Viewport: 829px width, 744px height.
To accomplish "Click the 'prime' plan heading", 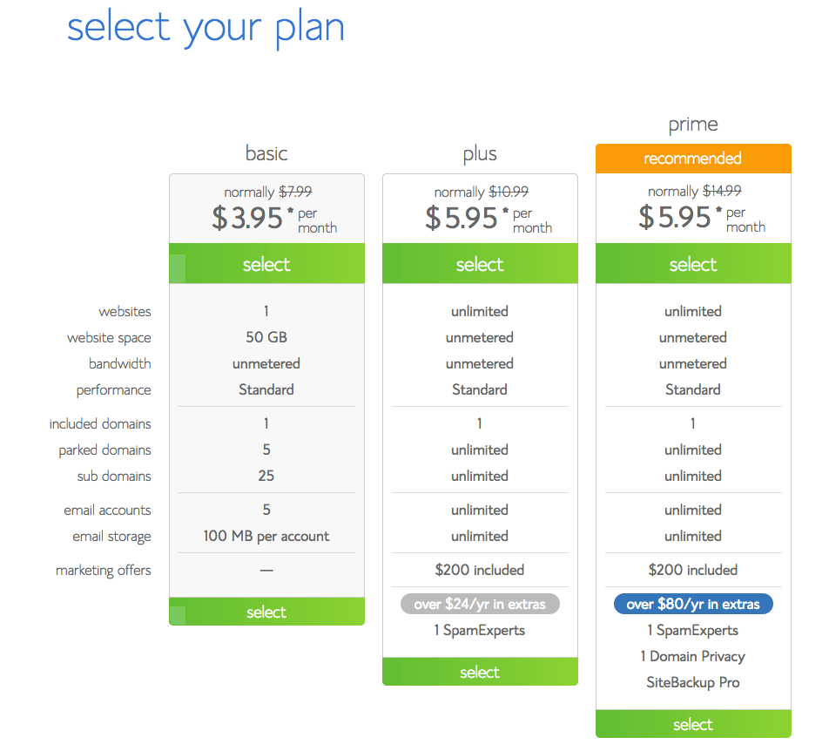I will (x=693, y=125).
